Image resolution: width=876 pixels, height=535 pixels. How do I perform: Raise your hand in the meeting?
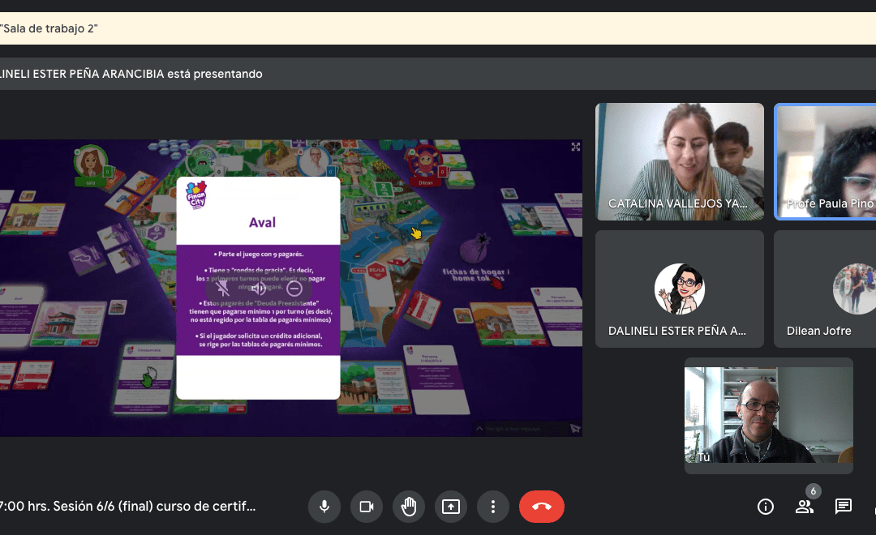coord(409,507)
